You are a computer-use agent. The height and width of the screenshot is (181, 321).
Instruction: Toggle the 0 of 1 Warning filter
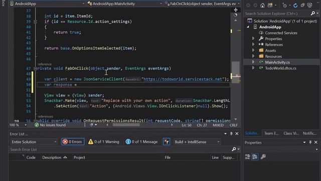click(x=104, y=142)
